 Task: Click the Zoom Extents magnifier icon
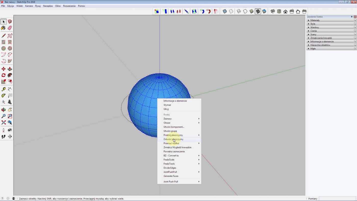click(x=3, y=123)
